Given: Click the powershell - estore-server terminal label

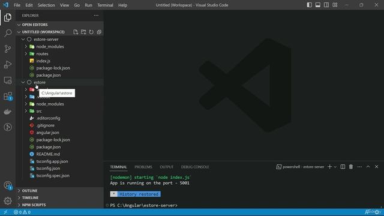Looking at the screenshot, I should 300,167.
